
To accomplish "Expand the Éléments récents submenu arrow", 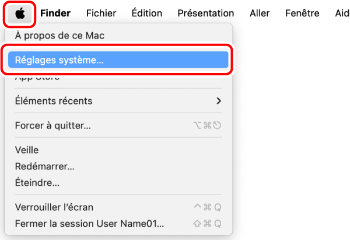I will (x=219, y=101).
